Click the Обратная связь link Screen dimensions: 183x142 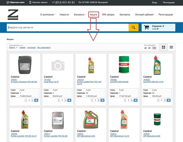pyautogui.click(x=17, y=2)
